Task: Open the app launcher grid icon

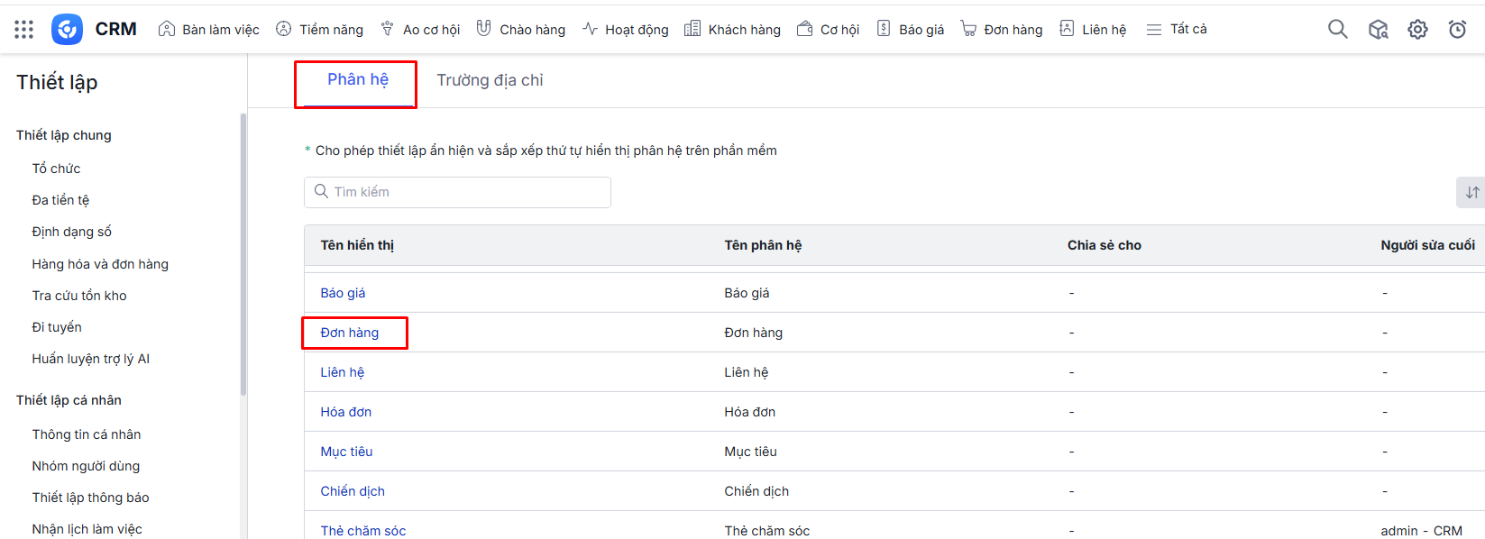Action: (x=24, y=30)
